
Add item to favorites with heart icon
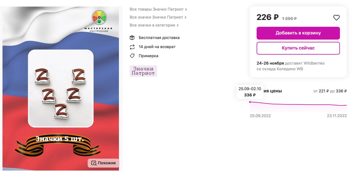point(336,18)
